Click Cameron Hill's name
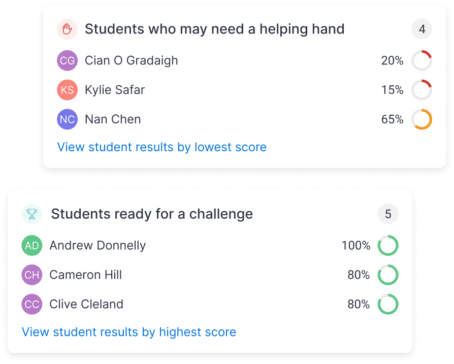 tap(85, 275)
